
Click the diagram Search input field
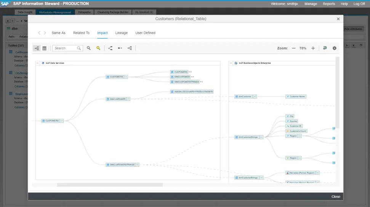point(66,48)
